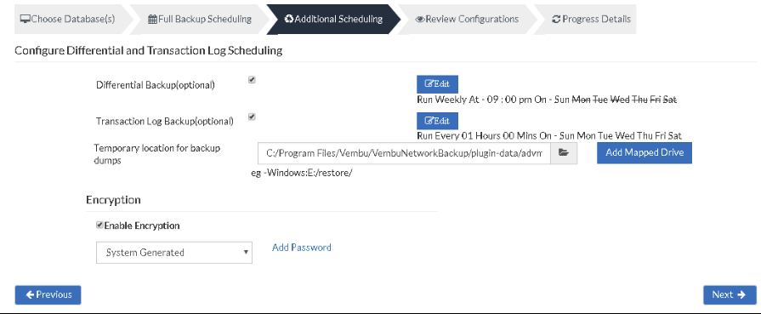Edit the Differential Backup schedule

(437, 83)
